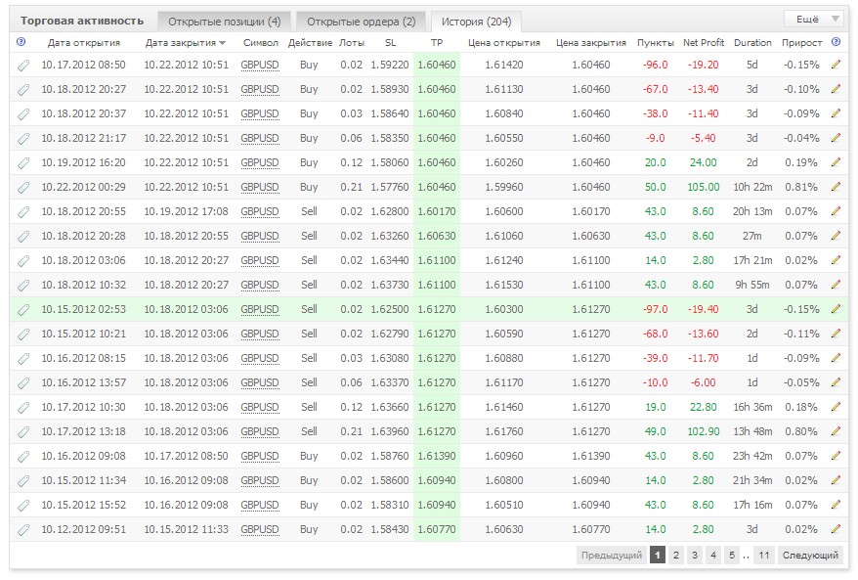
Task: Go to next page with Следующий
Action: (810, 555)
